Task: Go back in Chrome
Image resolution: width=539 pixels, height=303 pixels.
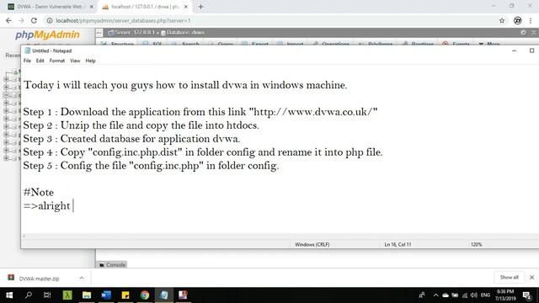Action: (8, 20)
